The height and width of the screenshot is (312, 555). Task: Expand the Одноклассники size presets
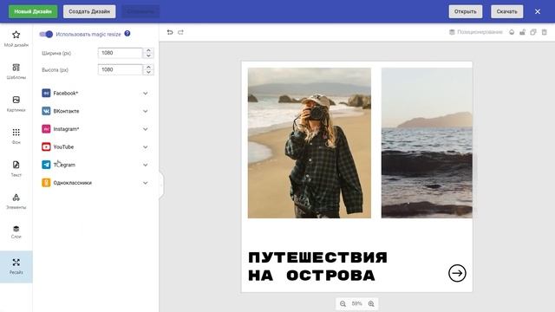145,183
